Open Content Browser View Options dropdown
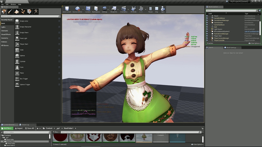Screen dimensions: 262x147 [x=197, y=144]
